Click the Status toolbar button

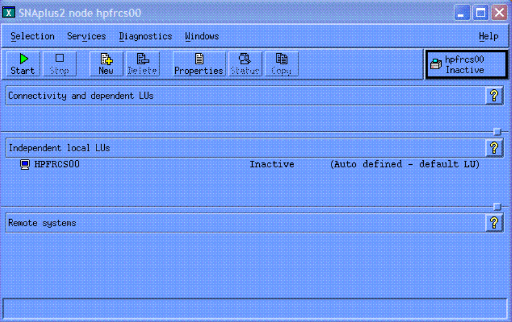(245, 64)
